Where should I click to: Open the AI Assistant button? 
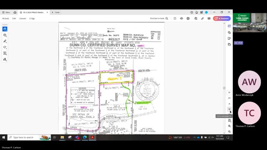click(x=222, y=18)
